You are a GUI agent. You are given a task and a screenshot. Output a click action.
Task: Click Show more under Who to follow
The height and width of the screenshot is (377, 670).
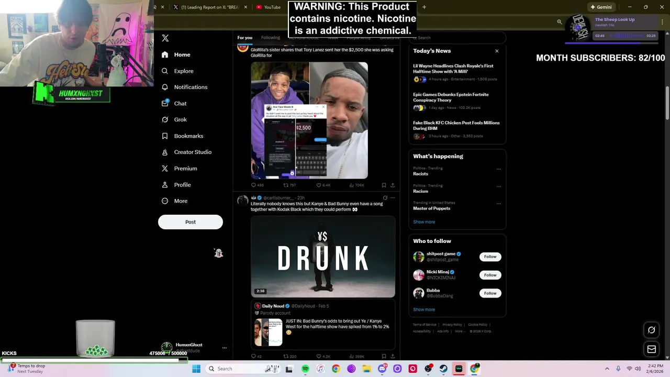[424, 309]
